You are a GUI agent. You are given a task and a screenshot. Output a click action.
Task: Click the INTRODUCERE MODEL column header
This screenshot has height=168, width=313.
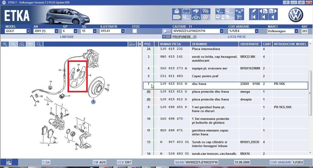point(290,44)
